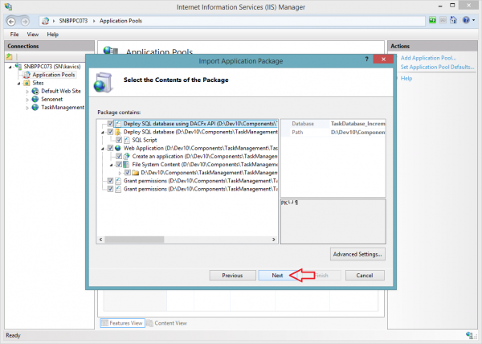The width and height of the screenshot is (482, 344).
Task: Click the home icon in the address toolbar
Action: click(x=453, y=20)
